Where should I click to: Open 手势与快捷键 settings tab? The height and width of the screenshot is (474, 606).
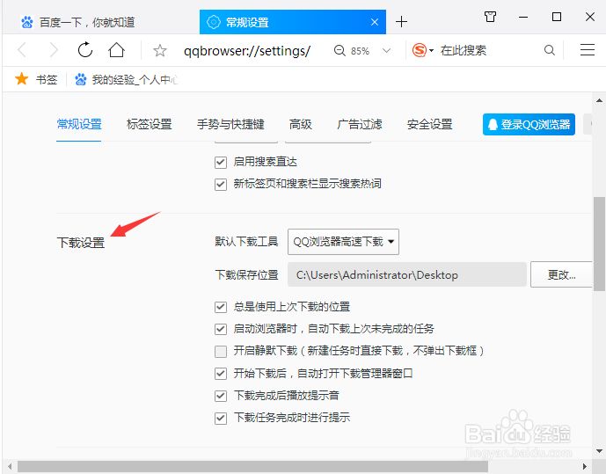[230, 124]
